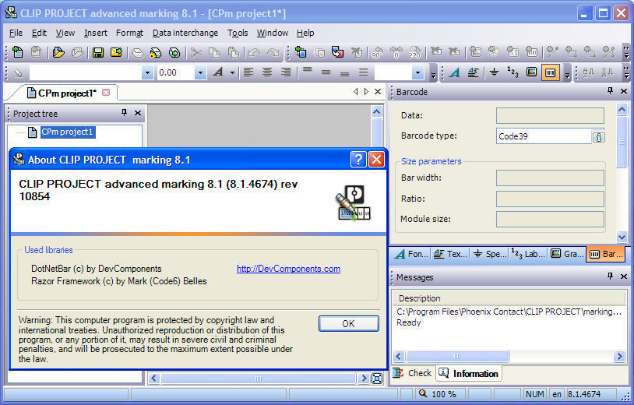Open the Insert menu
This screenshot has width=634, height=405.
(x=96, y=33)
